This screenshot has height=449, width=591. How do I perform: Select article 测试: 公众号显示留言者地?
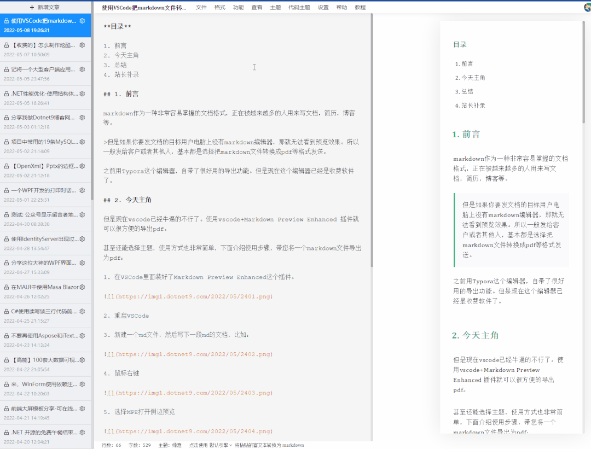[x=45, y=219]
